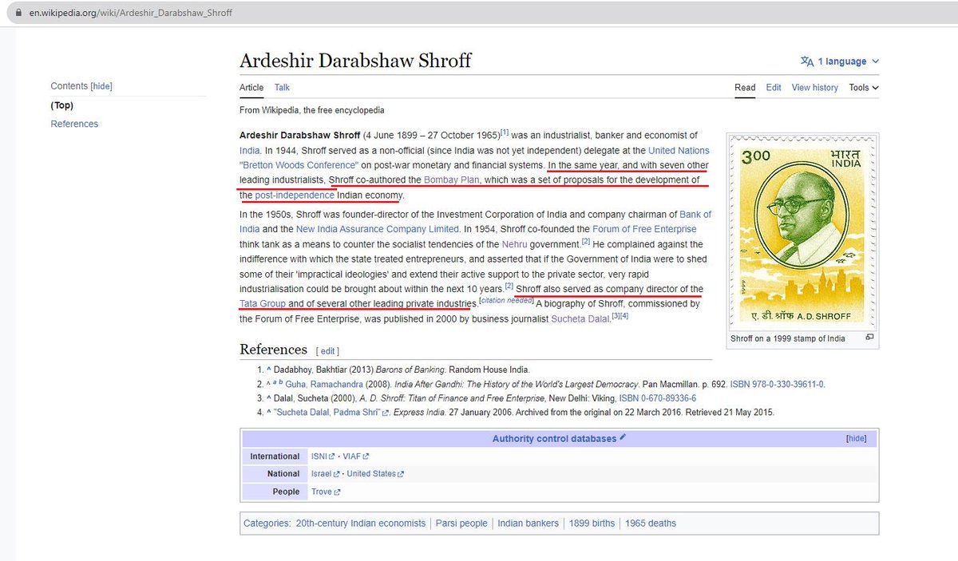Click footnote [3] after Sucheta Dalal
958x561 pixels.
click(616, 316)
